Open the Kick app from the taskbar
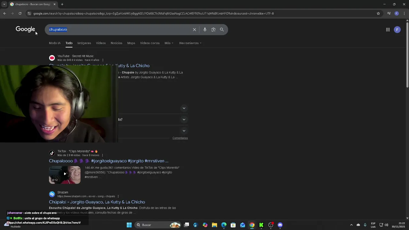 [x=261, y=225]
